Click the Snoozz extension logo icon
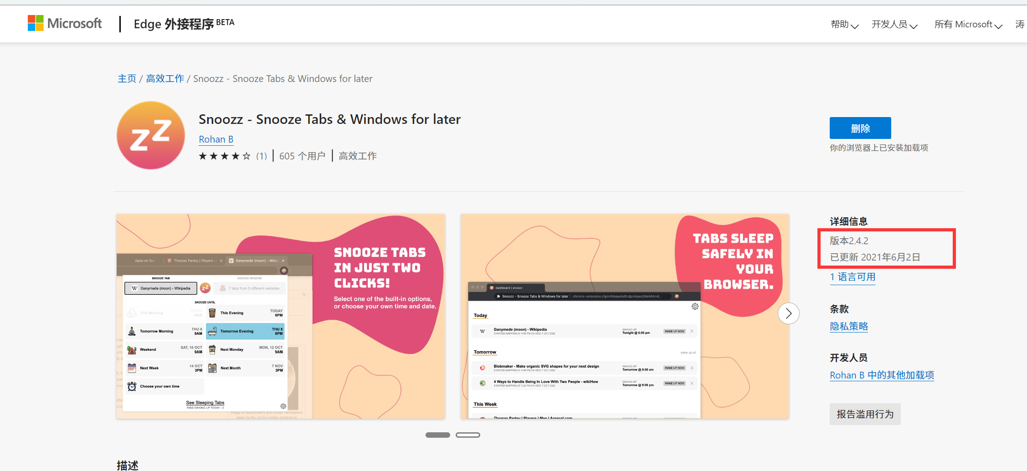 tap(151, 135)
